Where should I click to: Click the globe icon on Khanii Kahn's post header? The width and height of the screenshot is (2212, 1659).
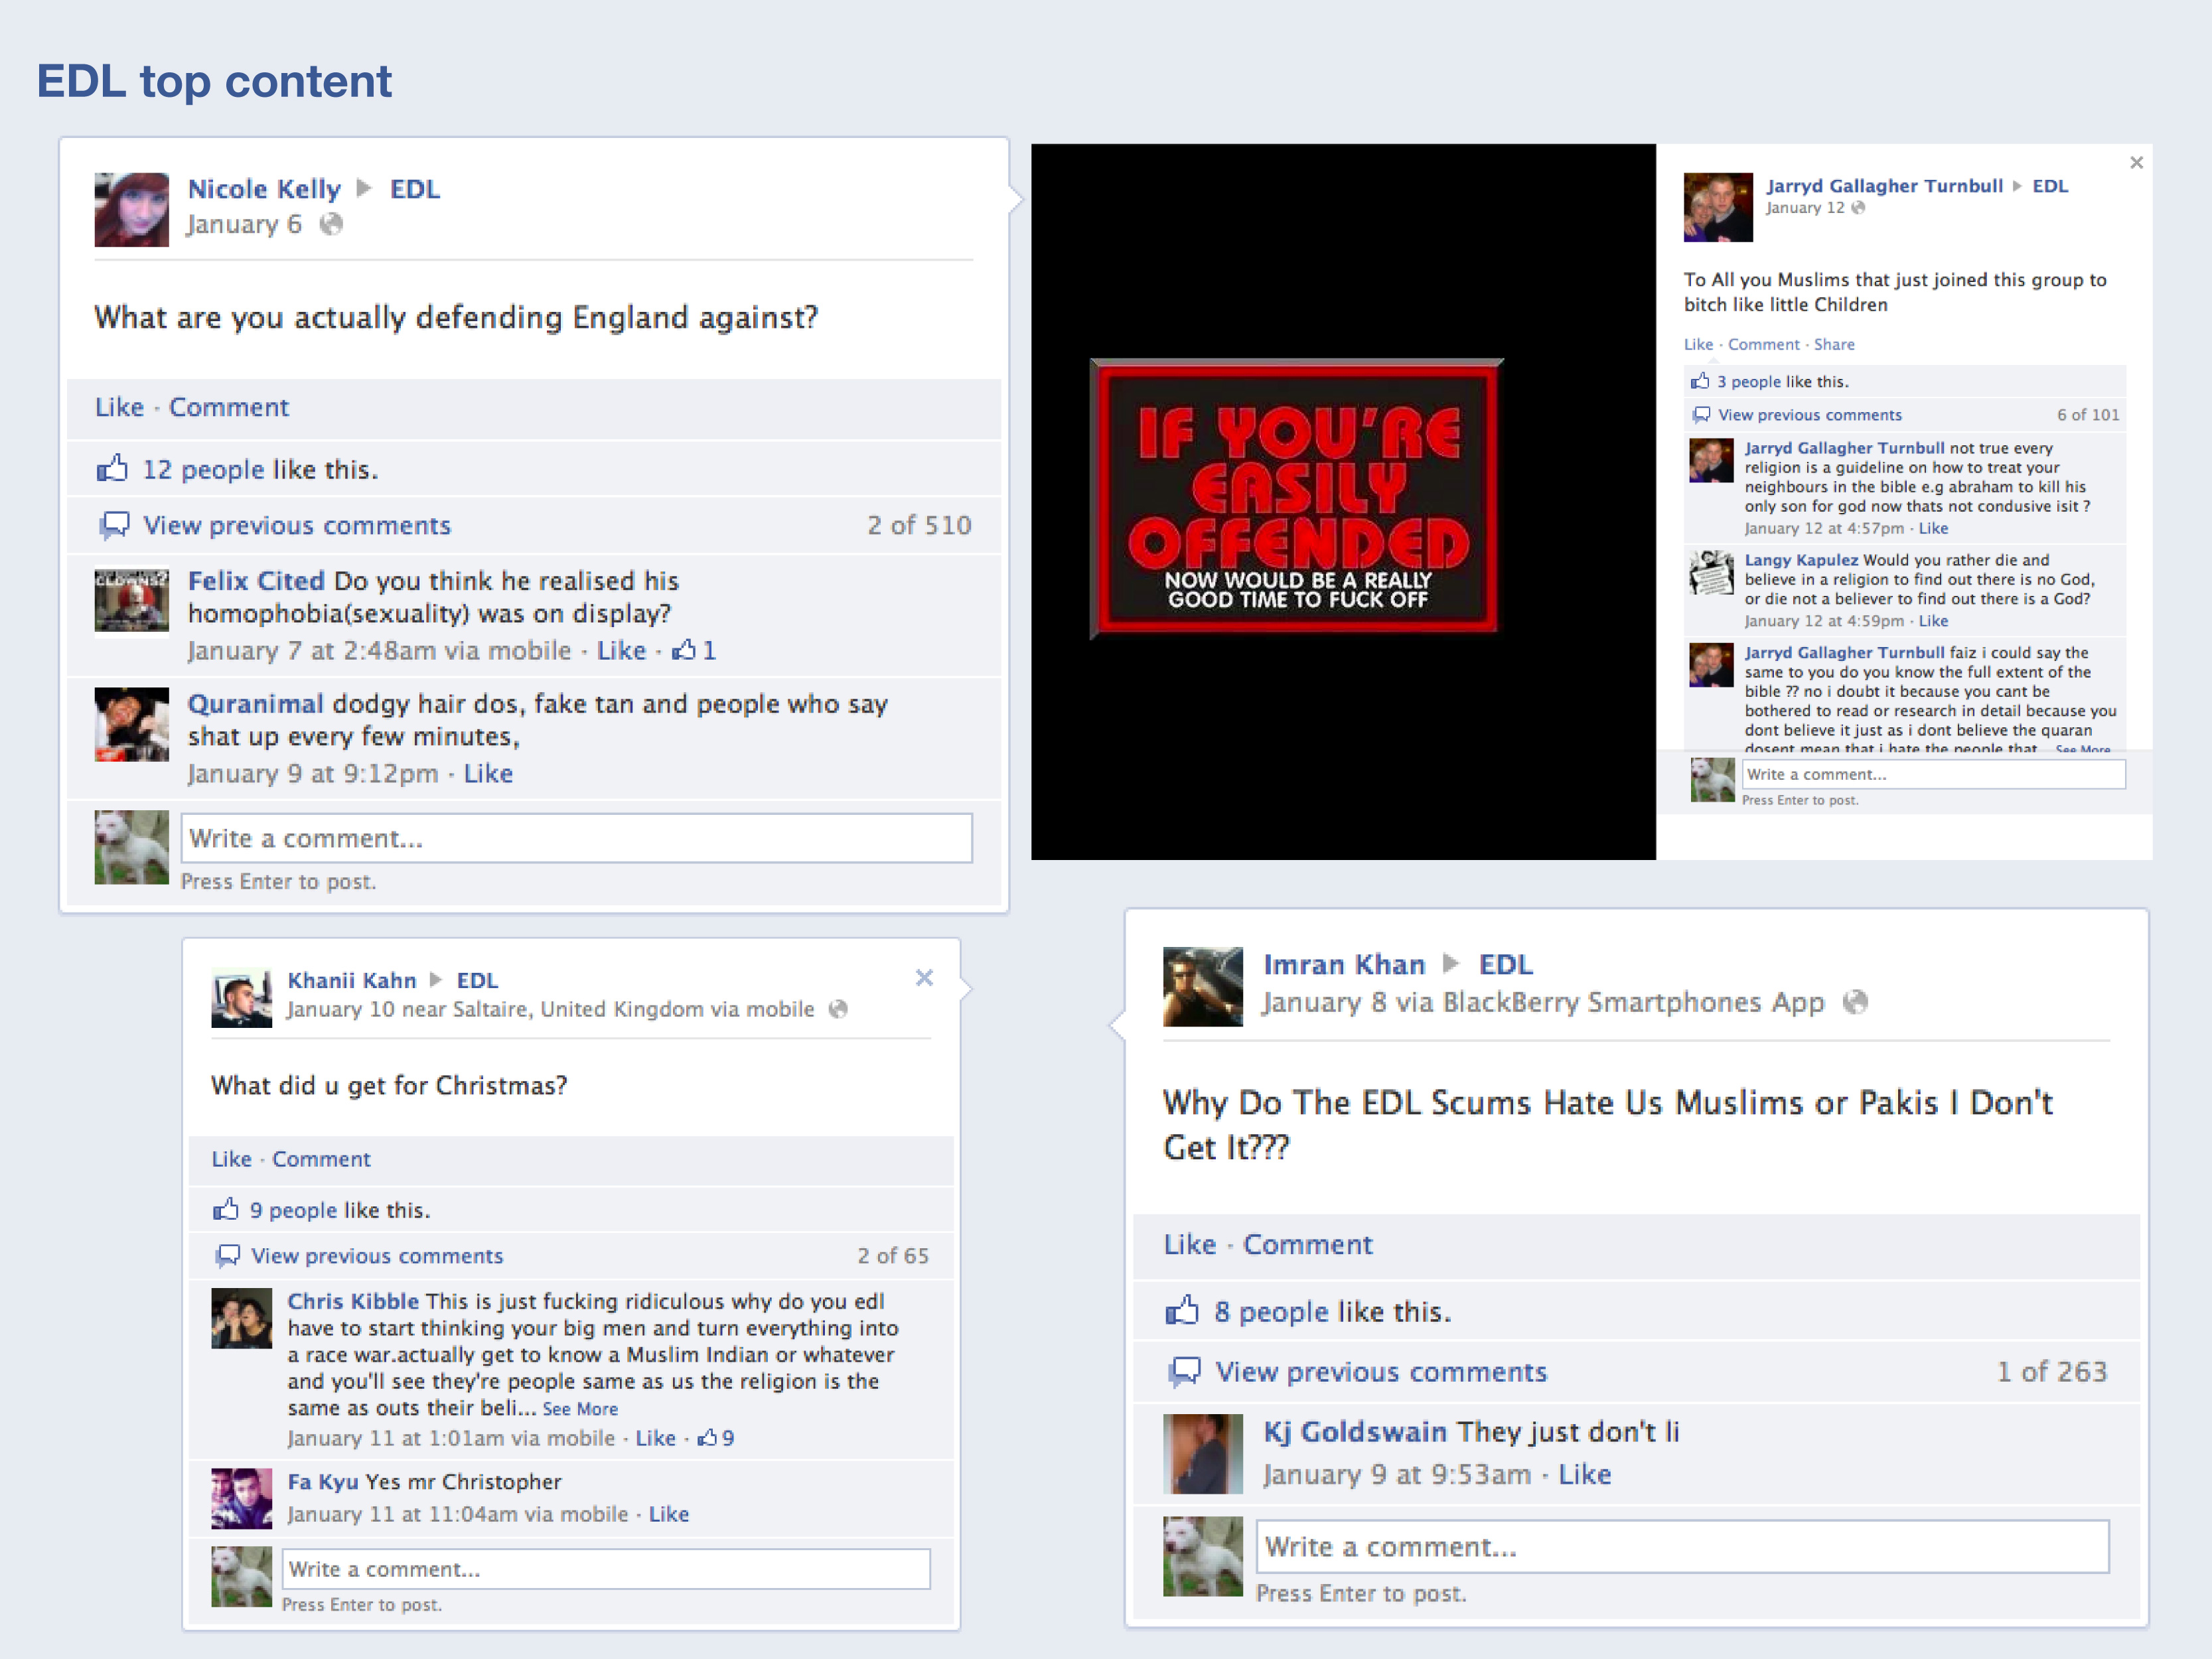[838, 1009]
